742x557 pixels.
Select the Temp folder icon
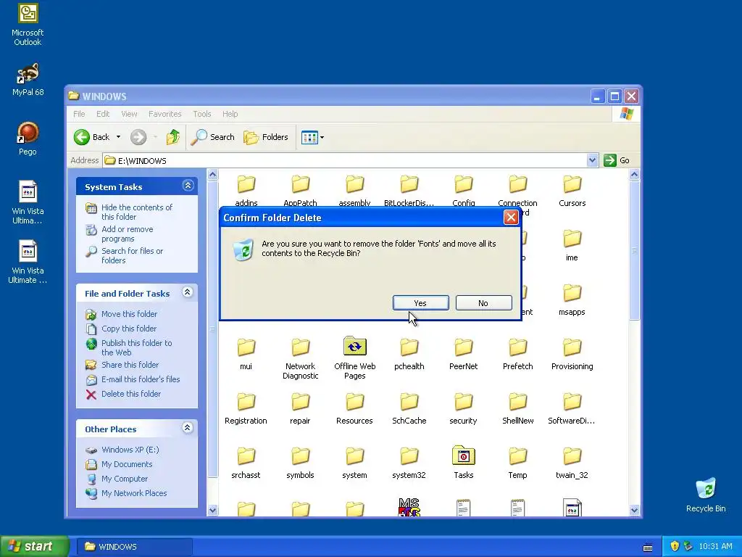tap(517, 457)
